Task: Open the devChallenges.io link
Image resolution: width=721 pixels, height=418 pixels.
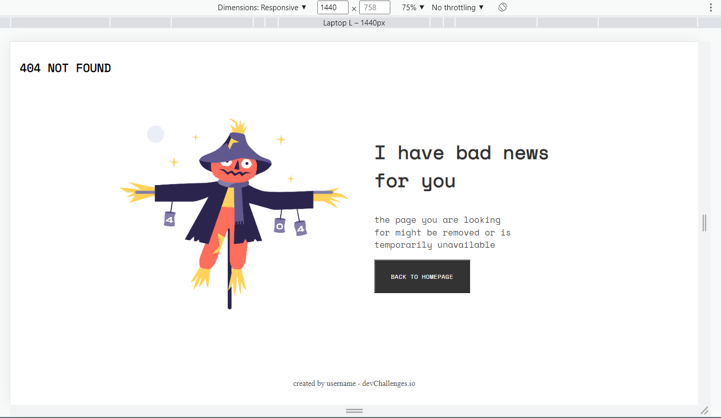Action: point(389,383)
